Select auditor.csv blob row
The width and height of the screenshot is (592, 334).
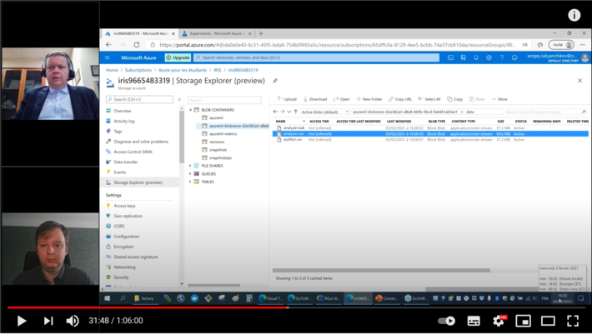pyautogui.click(x=430, y=139)
